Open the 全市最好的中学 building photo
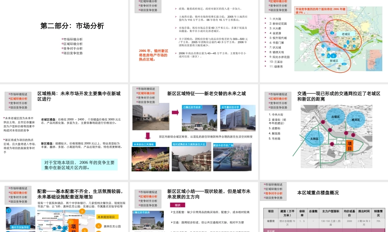 pyautogui.click(x=237, y=118)
